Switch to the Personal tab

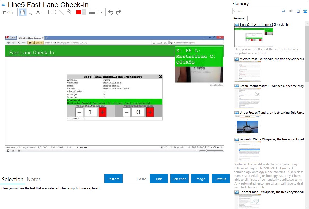(239, 18)
